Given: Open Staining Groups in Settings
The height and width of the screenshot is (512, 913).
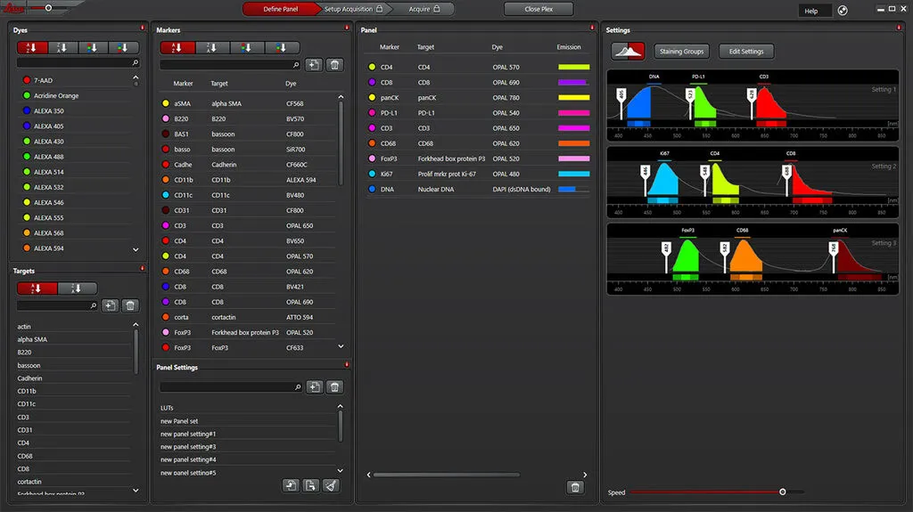Looking at the screenshot, I should 682,52.
